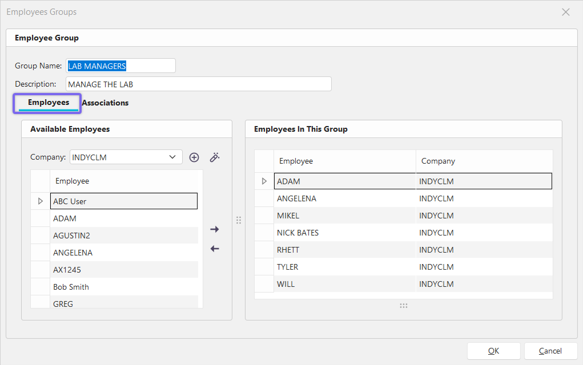Sort by the Company column header

(438, 161)
